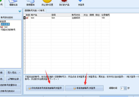The image size is (139, 97).
Task: Increase the 间隔时间 spinner value
Action: [x=125, y=87]
